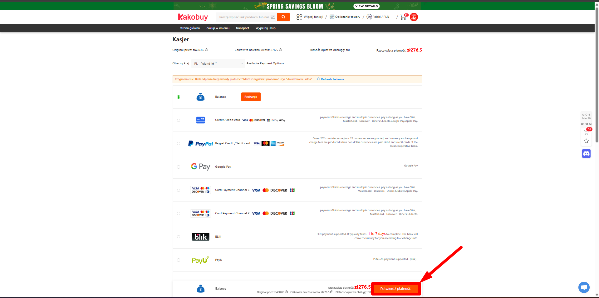Click the user avatar icon
Viewport: 599px width, 298px height.
click(414, 17)
